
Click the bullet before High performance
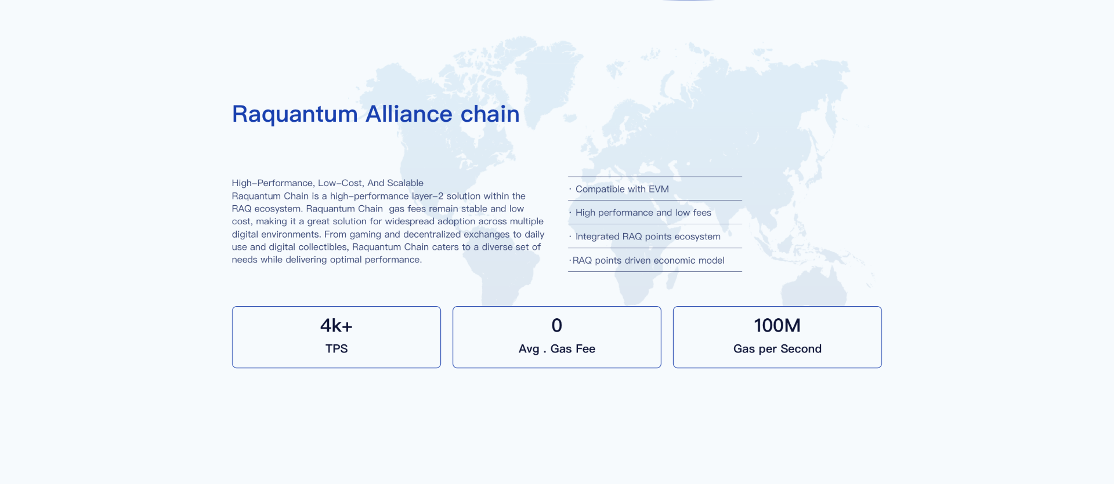570,213
